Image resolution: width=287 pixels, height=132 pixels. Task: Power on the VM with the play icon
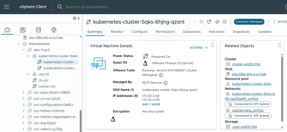point(195,22)
